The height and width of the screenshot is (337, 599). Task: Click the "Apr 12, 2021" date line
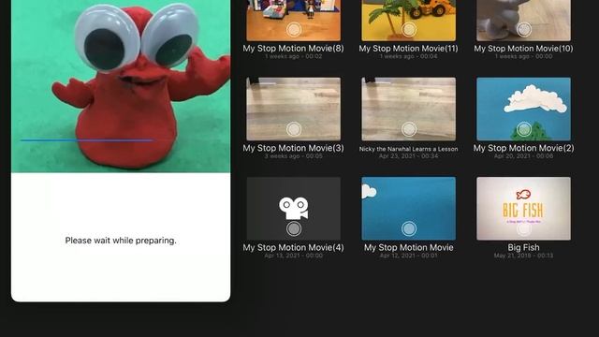point(408,256)
